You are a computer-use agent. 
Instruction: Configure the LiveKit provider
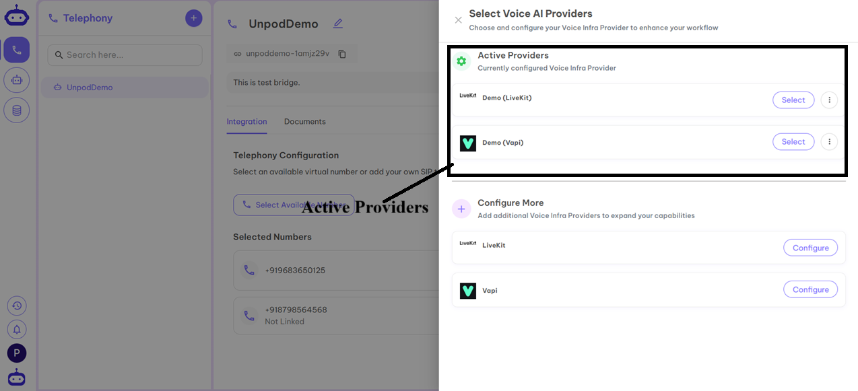click(x=811, y=248)
